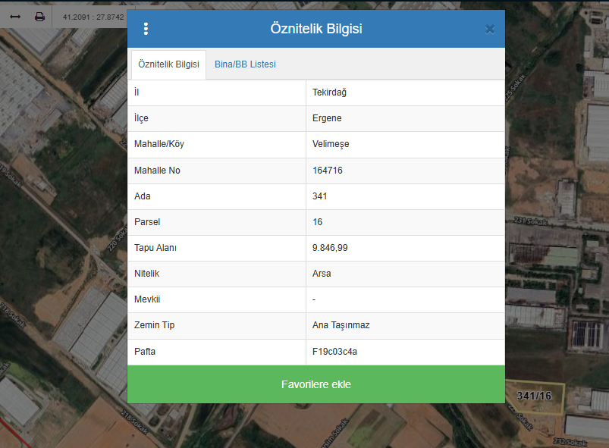
Task: Click the Parsel value 16
Action: (318, 222)
